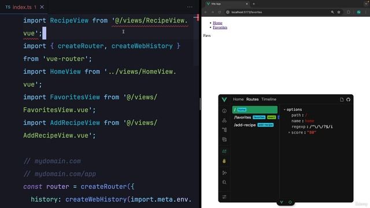Open Components icon in DevTools sidebar

coord(224,121)
